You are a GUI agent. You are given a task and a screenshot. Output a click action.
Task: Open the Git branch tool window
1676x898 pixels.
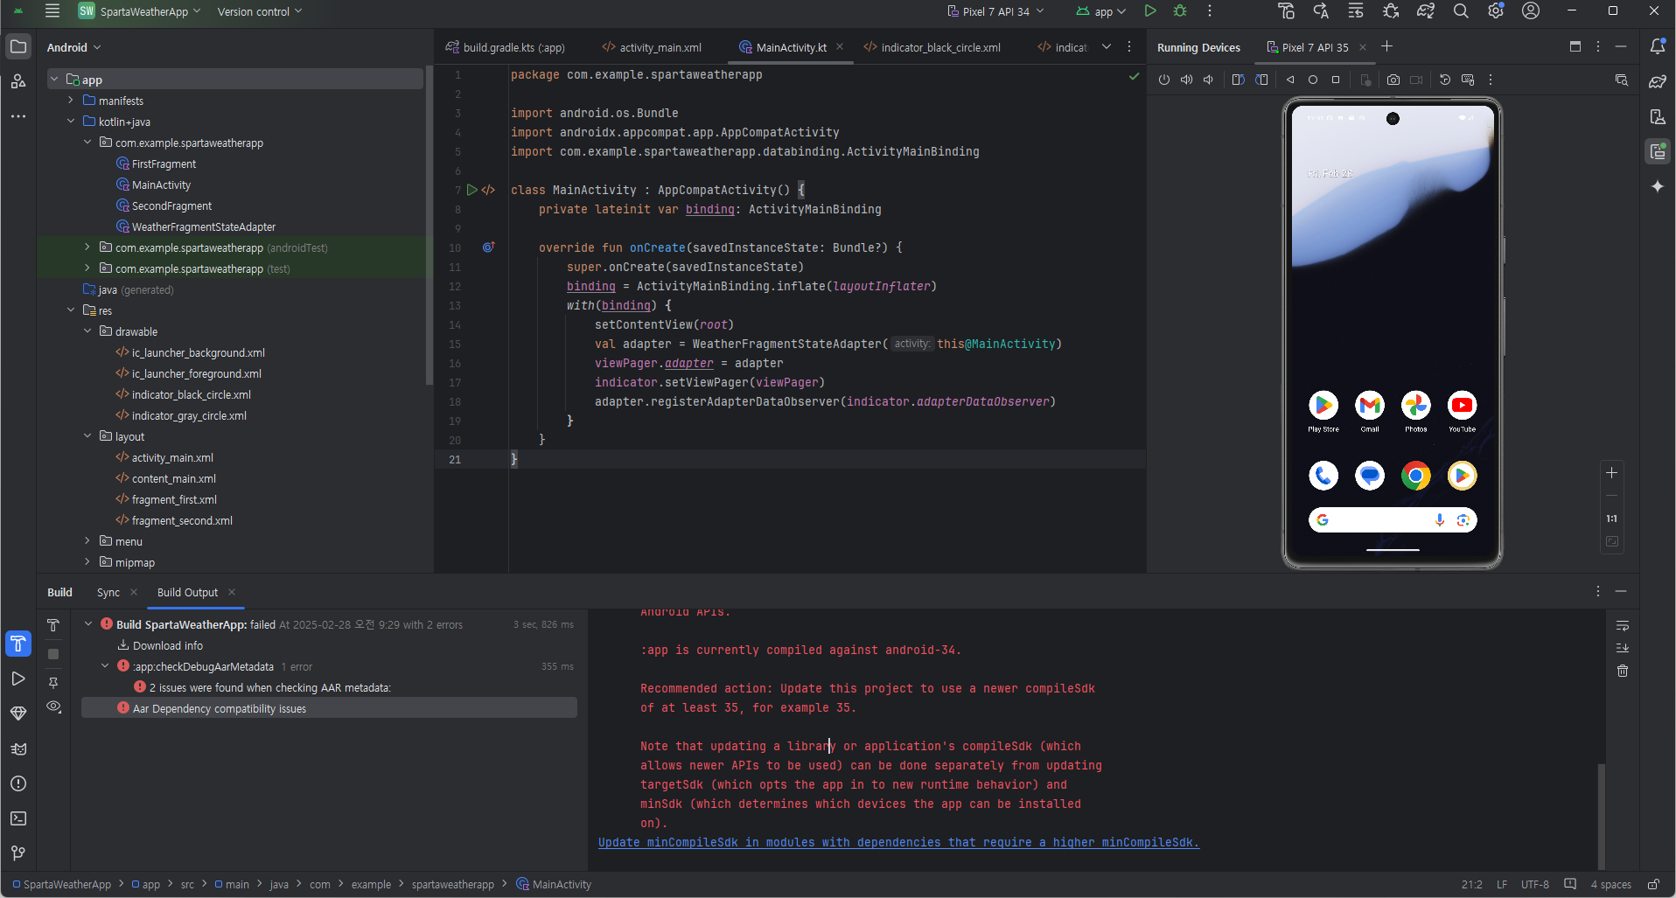(18, 853)
